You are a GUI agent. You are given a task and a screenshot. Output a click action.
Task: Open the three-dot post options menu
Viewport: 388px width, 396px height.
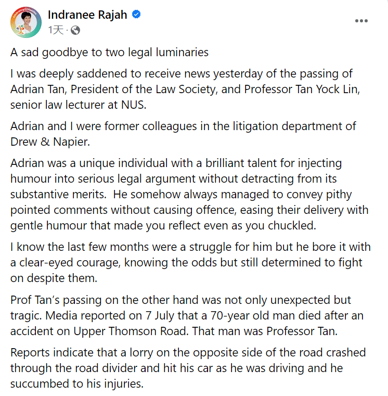click(x=361, y=21)
